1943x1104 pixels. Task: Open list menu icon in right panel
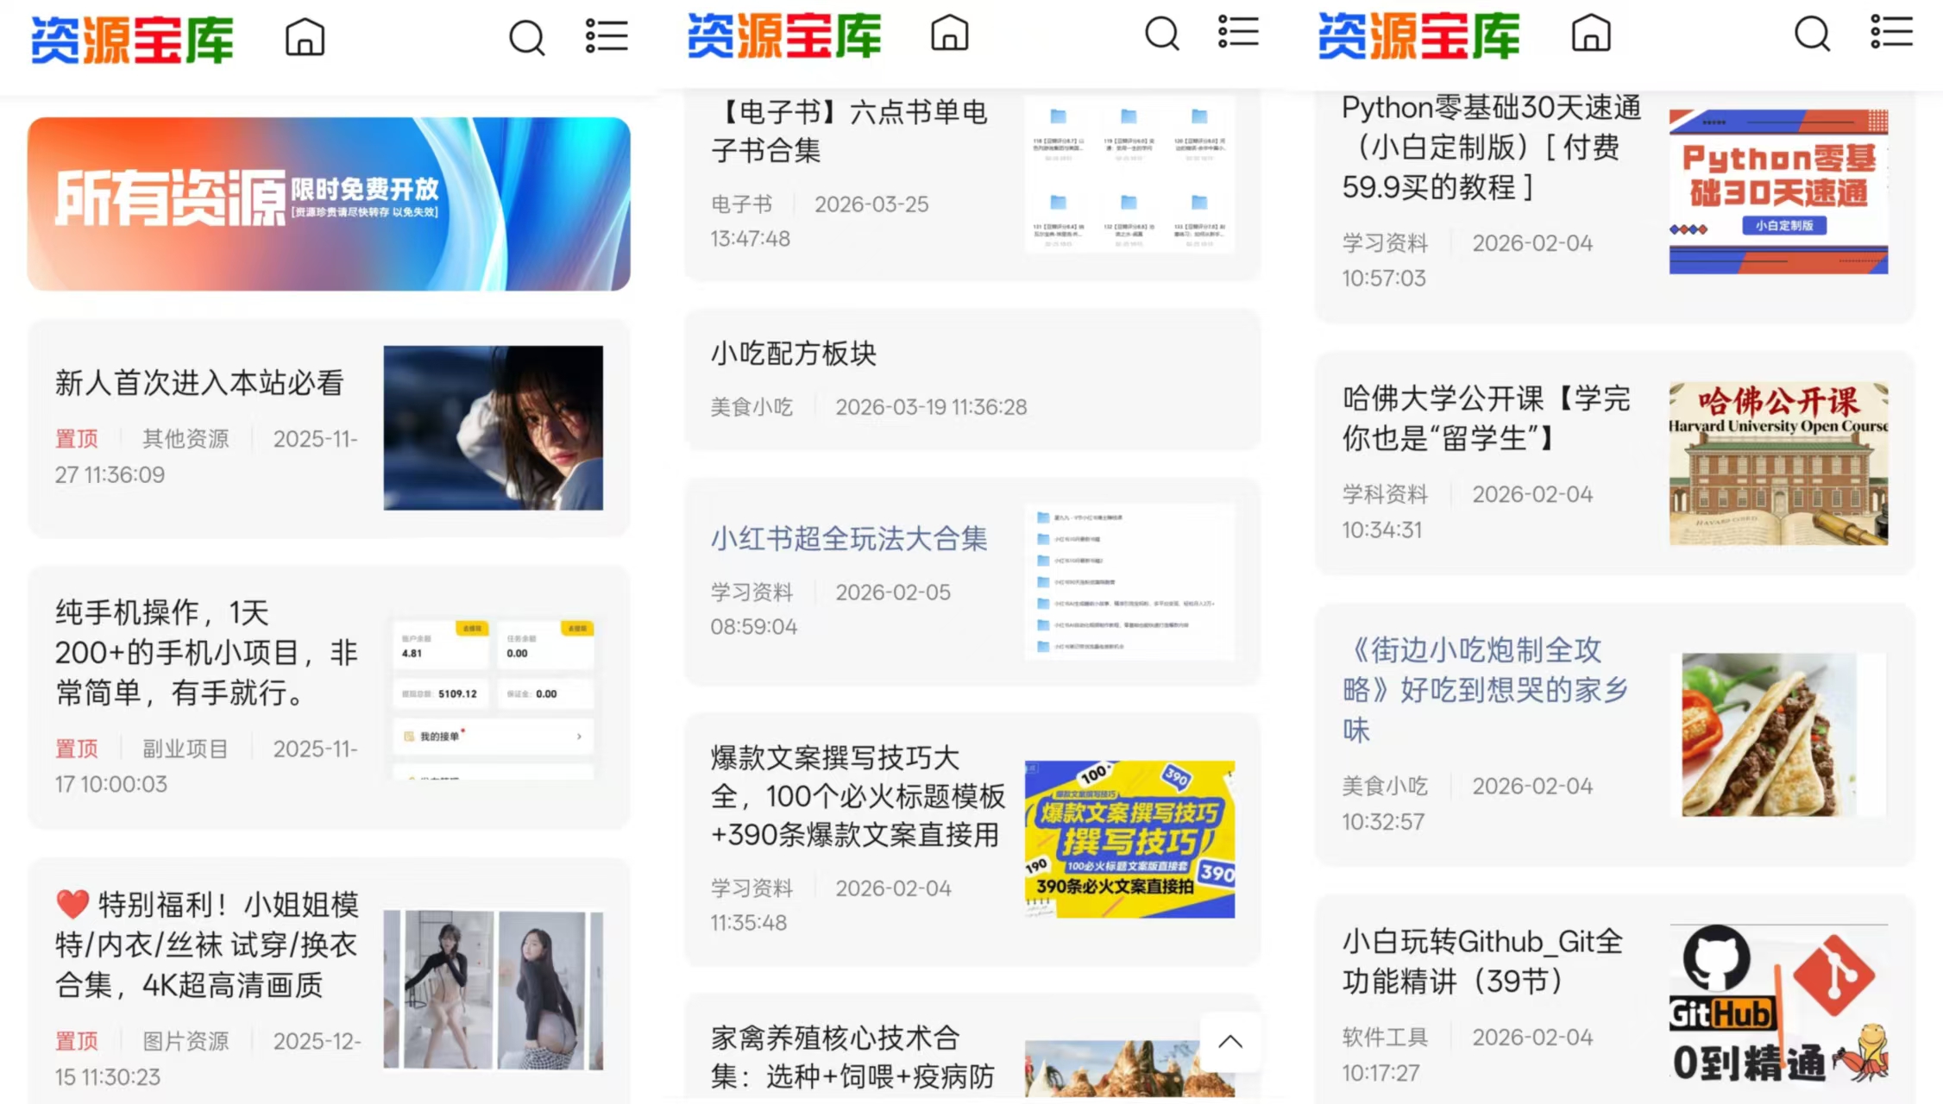[x=1891, y=33]
